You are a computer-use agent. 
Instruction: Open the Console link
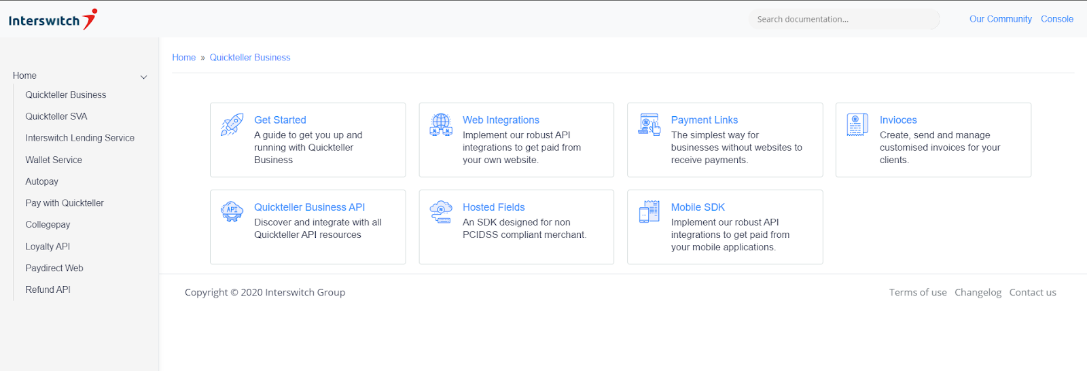(1057, 19)
